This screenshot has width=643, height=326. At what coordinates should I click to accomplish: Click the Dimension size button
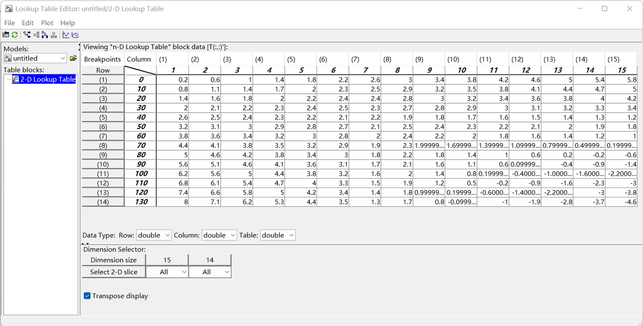113,259
